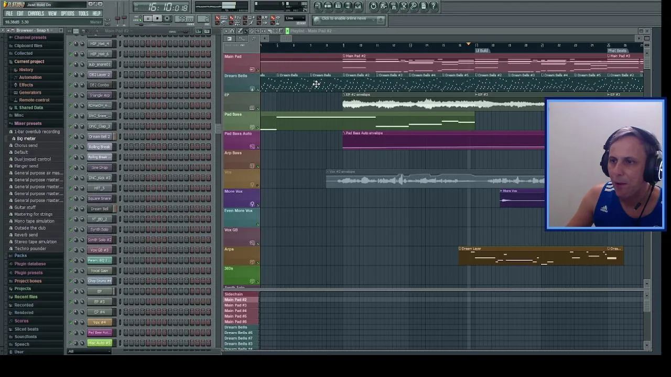671x377 pixels.
Task: Jump to the Lil Build timeline marker
Action: pos(482,51)
